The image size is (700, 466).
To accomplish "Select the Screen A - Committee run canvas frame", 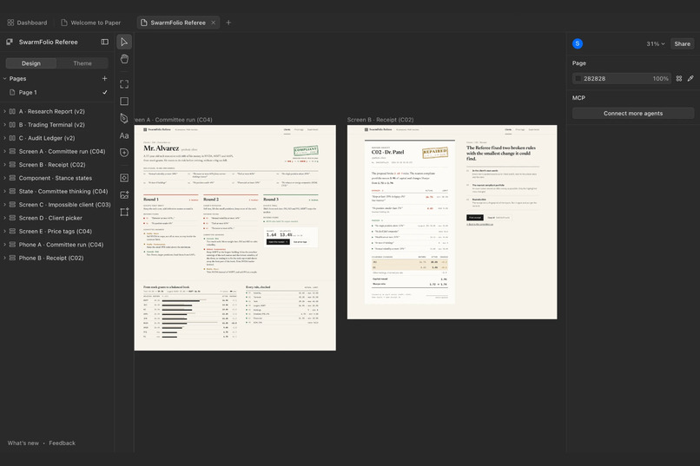I will (234, 238).
